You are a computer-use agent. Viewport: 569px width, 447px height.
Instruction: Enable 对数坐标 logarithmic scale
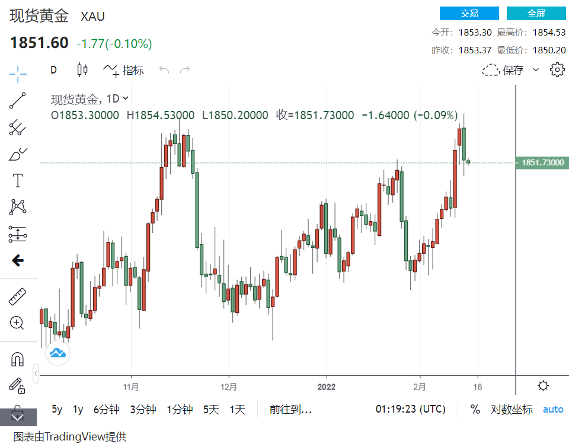[512, 409]
